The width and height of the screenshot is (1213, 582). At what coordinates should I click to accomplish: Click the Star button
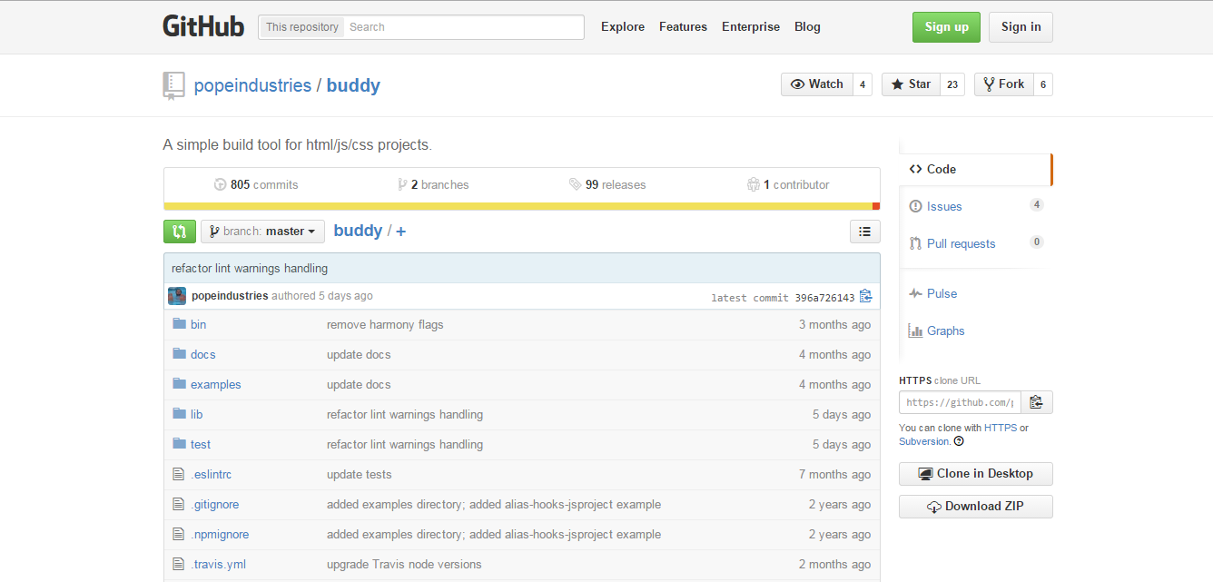(911, 84)
